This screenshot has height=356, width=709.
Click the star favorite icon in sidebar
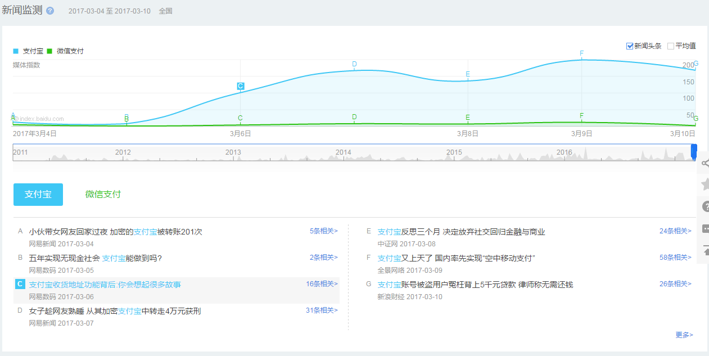click(x=705, y=184)
